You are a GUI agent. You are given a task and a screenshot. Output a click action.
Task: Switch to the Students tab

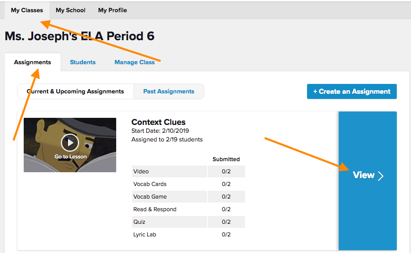[83, 62]
